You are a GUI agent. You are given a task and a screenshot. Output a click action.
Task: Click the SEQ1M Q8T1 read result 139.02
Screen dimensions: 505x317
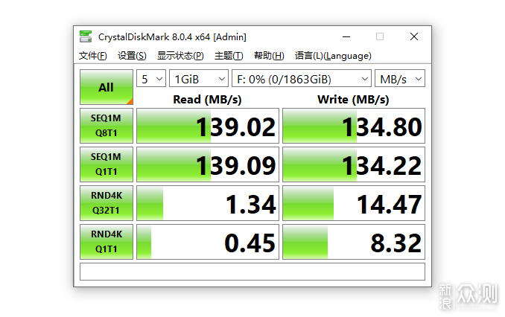coord(208,126)
